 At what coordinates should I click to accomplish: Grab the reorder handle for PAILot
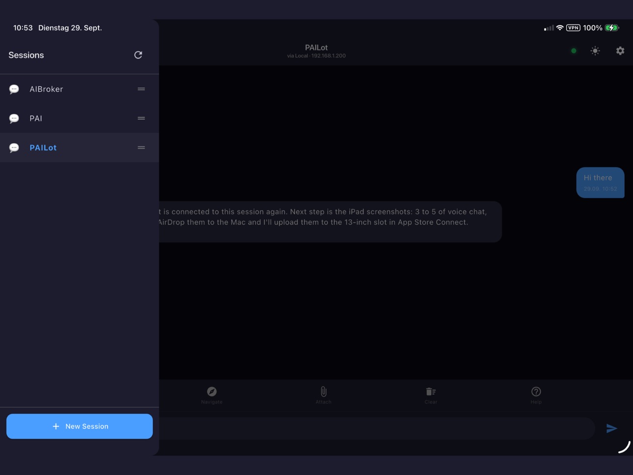coord(141,148)
